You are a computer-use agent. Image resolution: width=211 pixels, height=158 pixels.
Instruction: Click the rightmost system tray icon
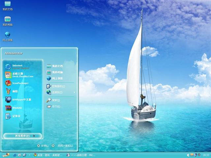[199, 155]
